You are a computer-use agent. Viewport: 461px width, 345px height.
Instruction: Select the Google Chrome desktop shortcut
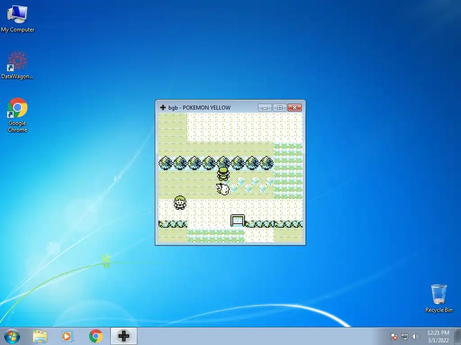click(x=18, y=115)
